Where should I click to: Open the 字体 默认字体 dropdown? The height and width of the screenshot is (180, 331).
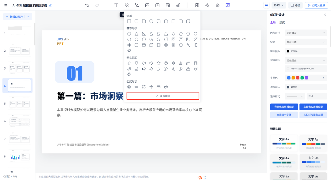click(x=306, y=42)
